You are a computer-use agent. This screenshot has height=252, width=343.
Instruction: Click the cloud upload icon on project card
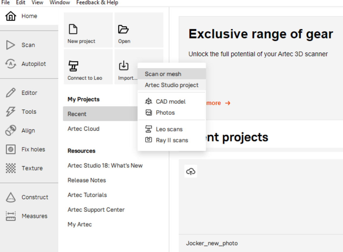[x=191, y=171]
